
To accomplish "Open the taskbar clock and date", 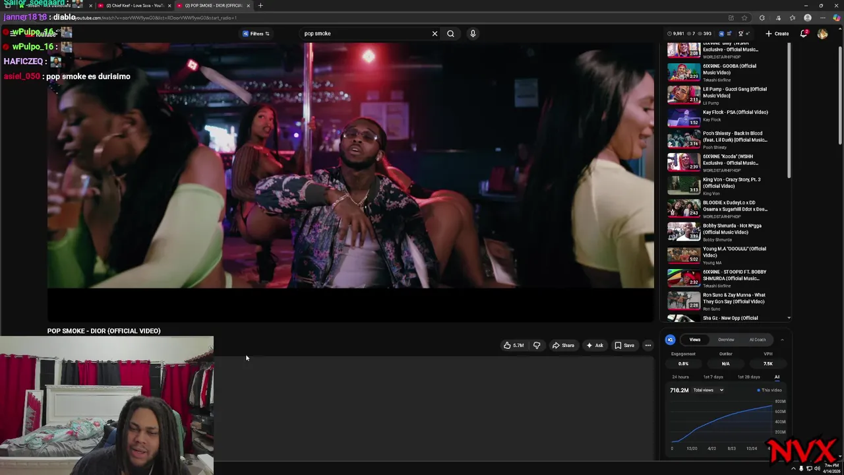I will [x=831, y=468].
